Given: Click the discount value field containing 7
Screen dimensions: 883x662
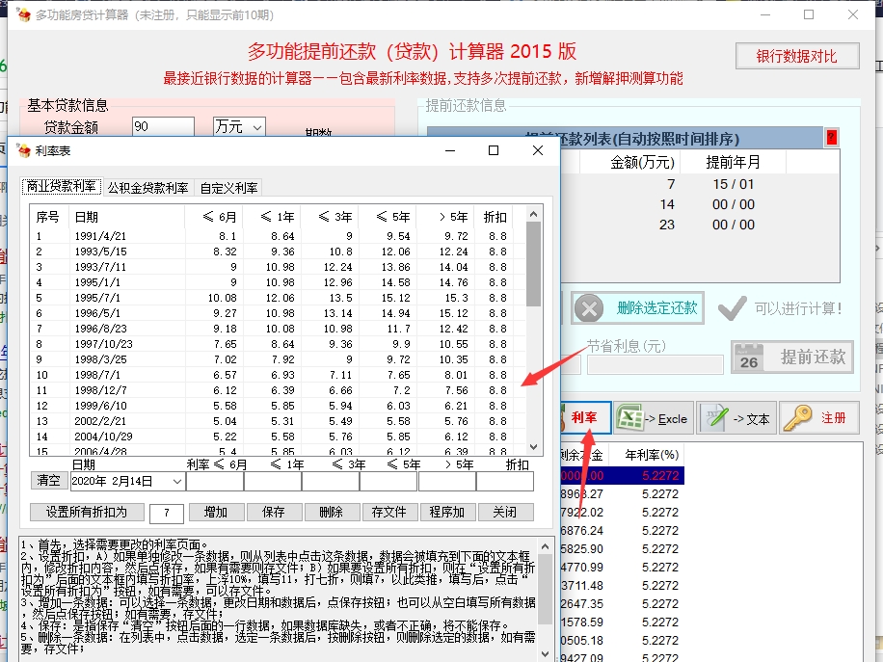Looking at the screenshot, I should (x=167, y=513).
